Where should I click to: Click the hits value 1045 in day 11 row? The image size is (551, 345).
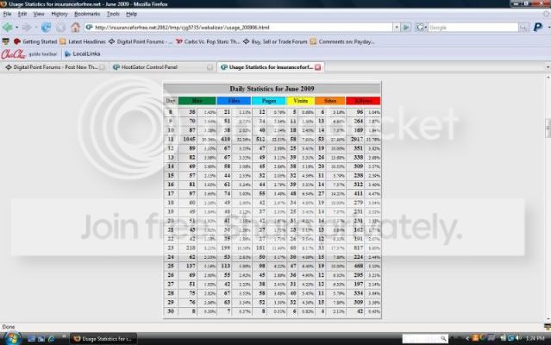[189, 139]
